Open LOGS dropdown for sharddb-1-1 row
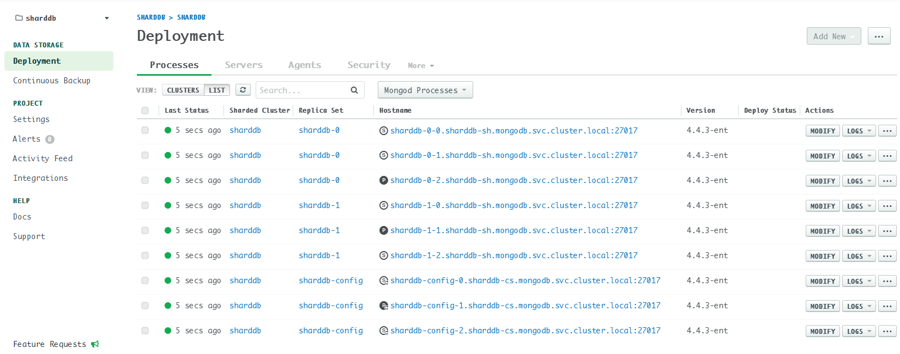The image size is (900, 354). [x=859, y=231]
